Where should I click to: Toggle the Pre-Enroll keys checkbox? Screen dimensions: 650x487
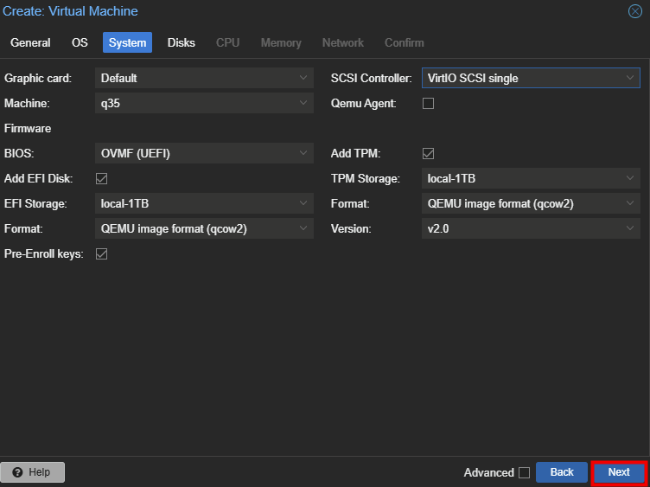[x=102, y=253]
